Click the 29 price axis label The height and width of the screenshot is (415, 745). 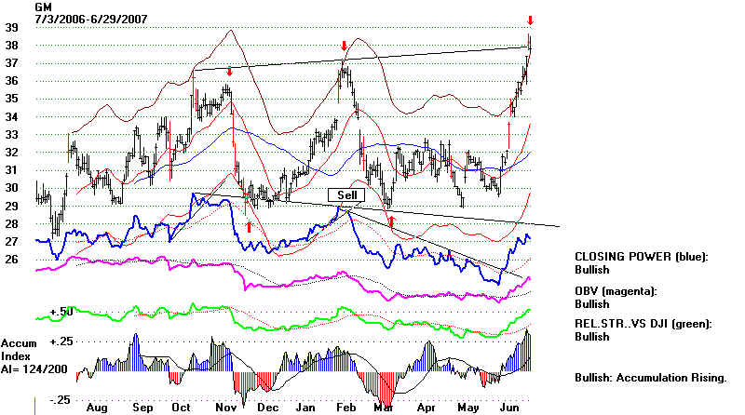[11, 206]
